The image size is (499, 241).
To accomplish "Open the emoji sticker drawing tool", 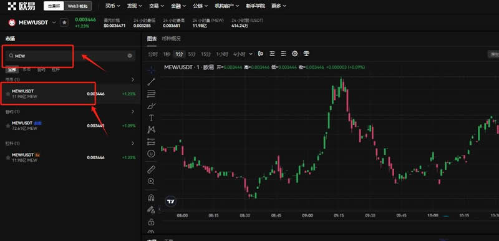I will [151, 154].
